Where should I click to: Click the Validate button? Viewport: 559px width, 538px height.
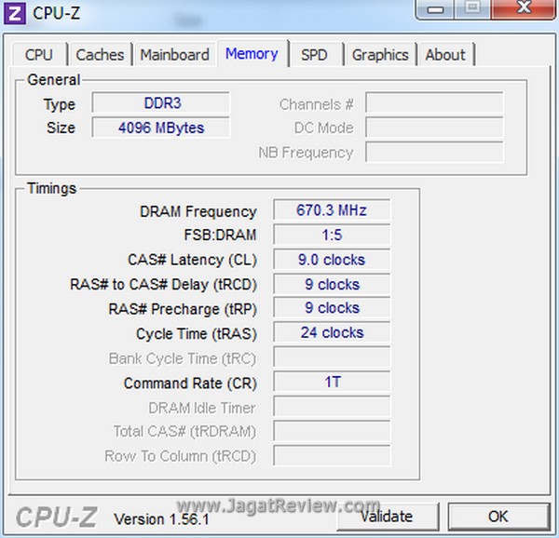[388, 516]
